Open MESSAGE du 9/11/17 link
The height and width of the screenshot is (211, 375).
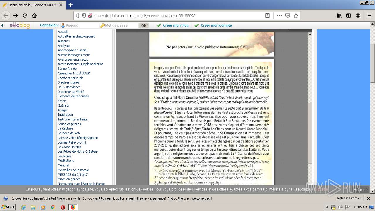73,175
